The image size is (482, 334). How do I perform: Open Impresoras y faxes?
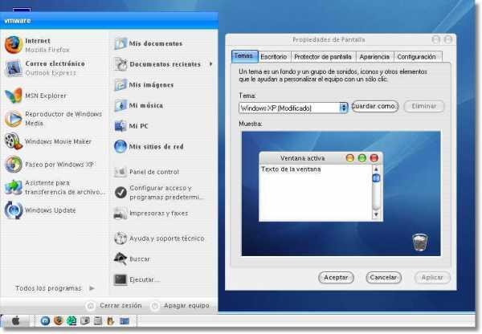pos(151,213)
